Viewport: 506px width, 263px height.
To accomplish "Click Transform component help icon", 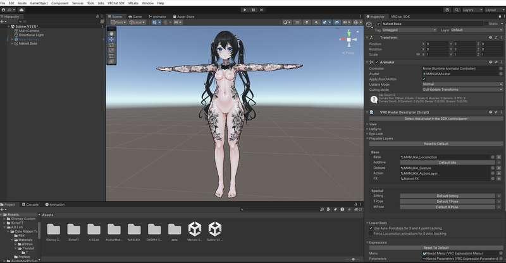I will pos(491,38).
